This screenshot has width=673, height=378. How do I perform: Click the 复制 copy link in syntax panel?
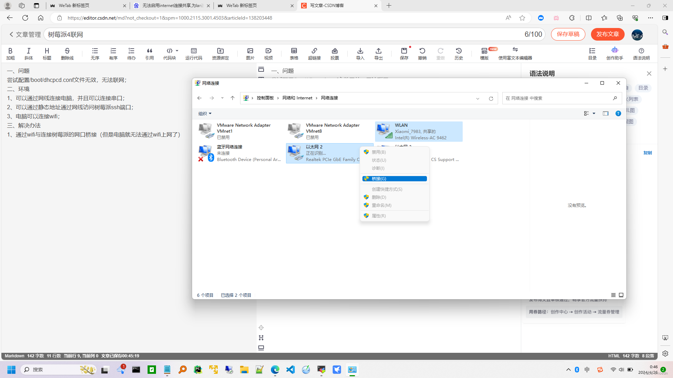click(x=648, y=153)
